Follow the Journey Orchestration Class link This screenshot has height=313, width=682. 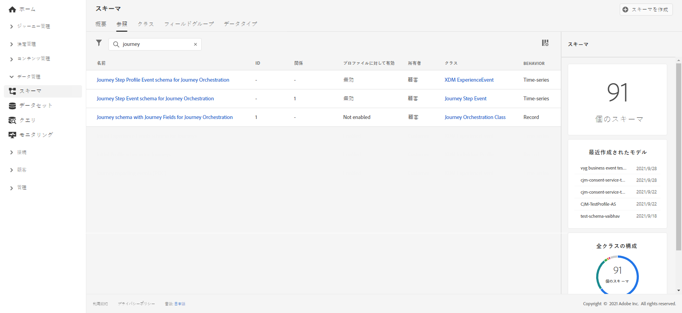(x=475, y=117)
